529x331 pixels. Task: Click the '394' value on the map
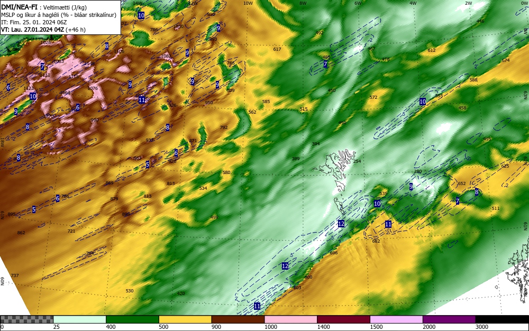click(315, 144)
